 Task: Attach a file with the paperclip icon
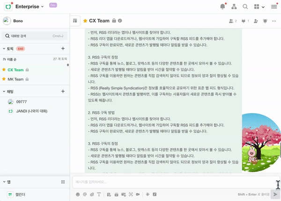click(x=92, y=194)
